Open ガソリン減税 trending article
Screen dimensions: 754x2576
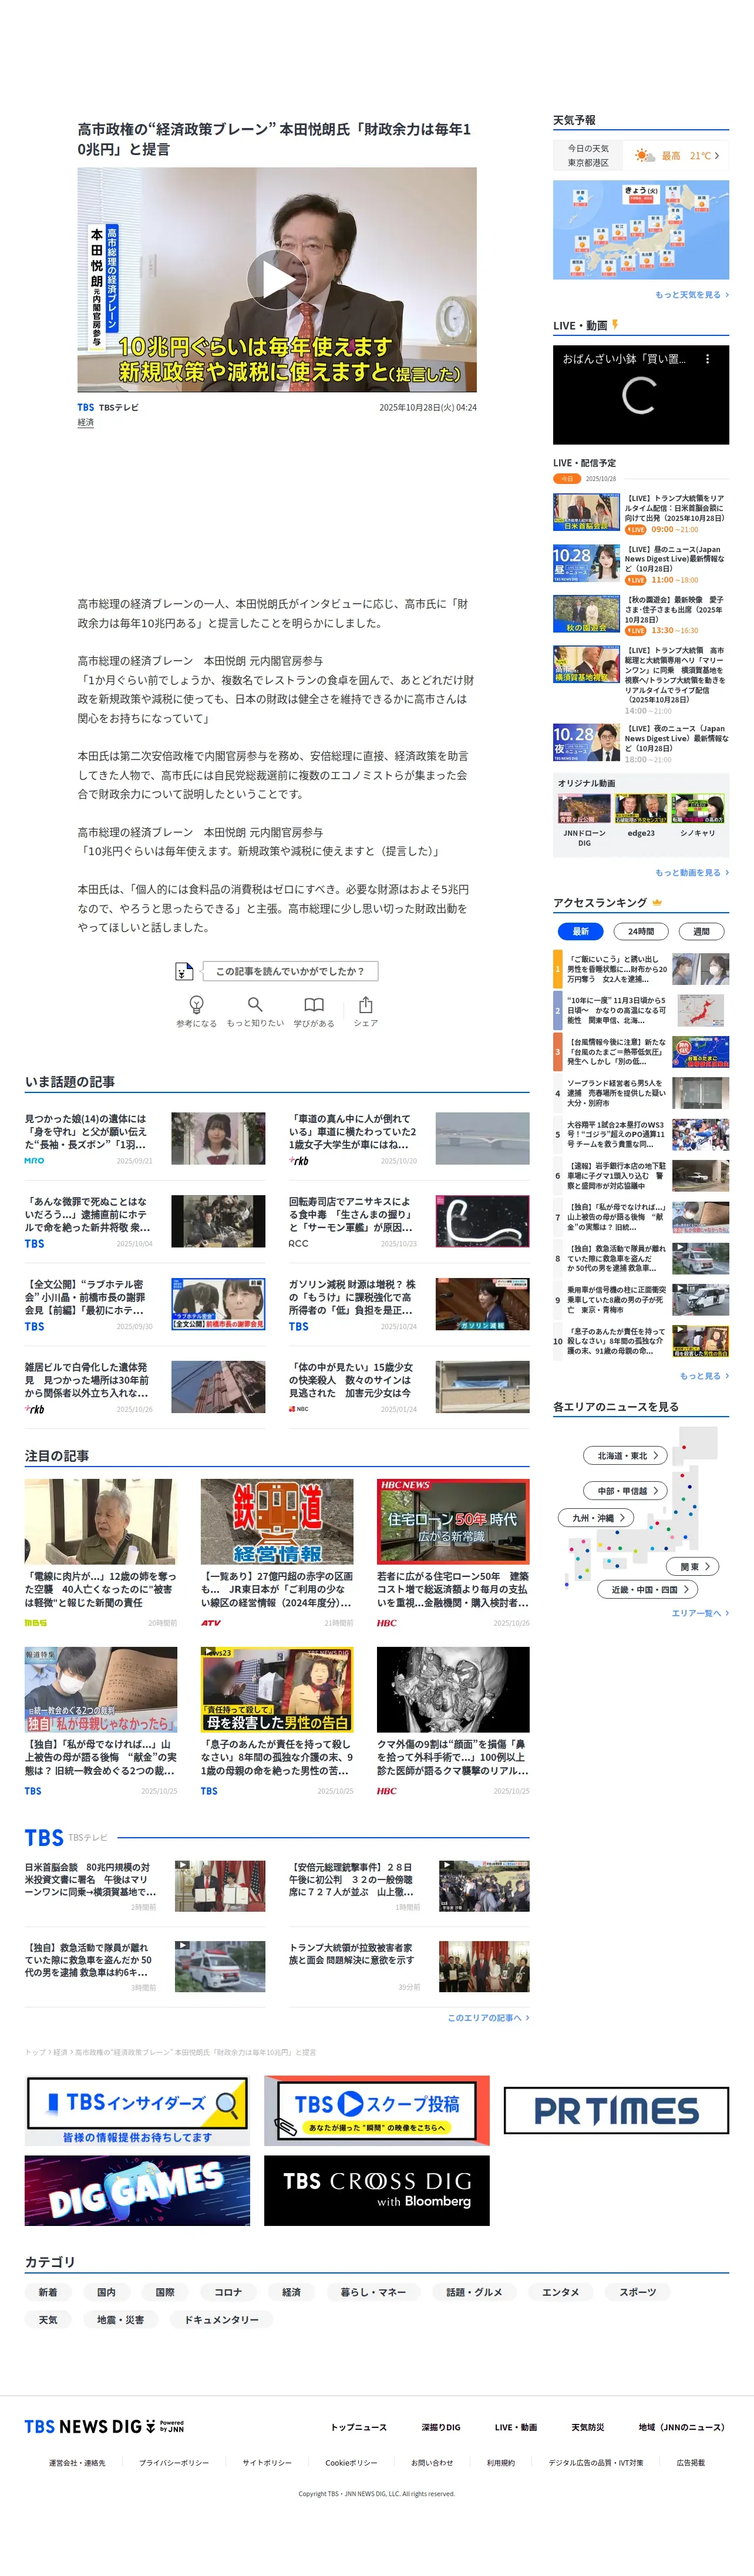click(409, 1304)
